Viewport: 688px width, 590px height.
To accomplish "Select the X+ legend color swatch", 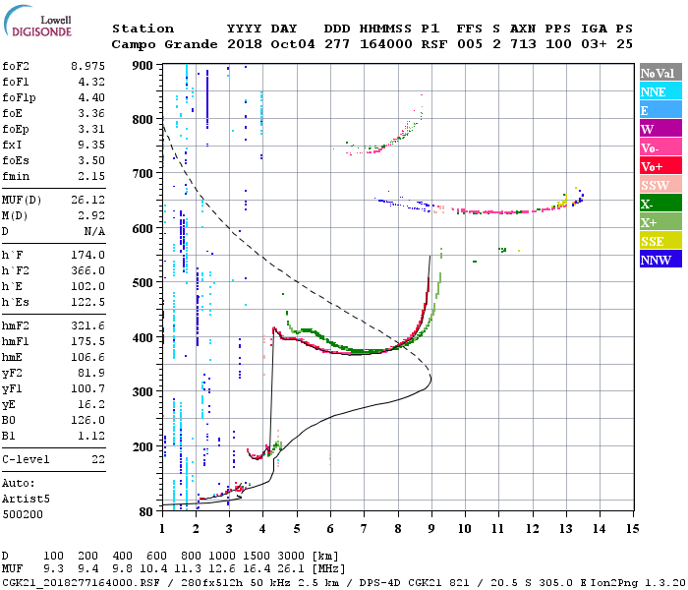I will (x=660, y=222).
